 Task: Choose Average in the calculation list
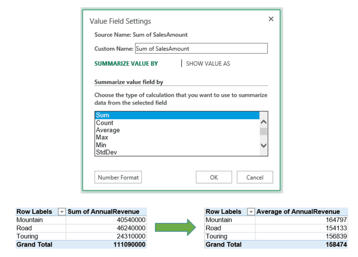177,130
